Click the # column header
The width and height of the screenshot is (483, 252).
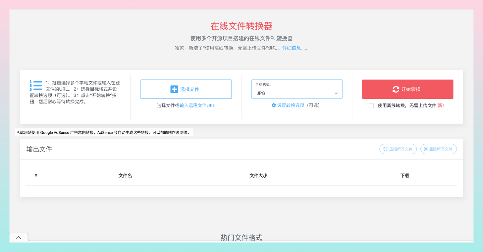click(x=36, y=176)
